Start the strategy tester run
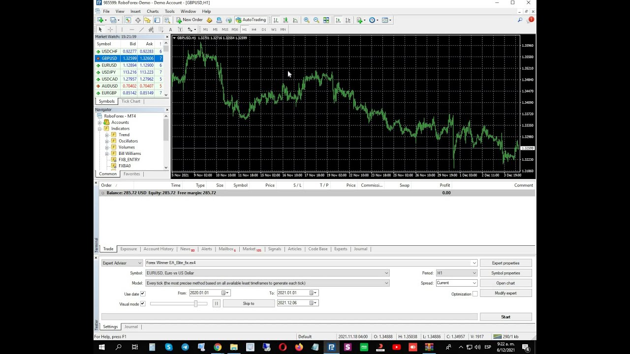Viewport: 630px width, 354px height. point(505,317)
